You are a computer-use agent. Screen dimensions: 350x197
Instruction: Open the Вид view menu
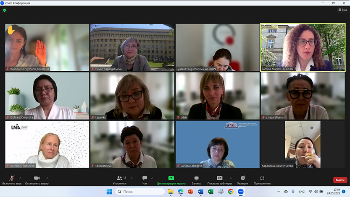click(342, 10)
